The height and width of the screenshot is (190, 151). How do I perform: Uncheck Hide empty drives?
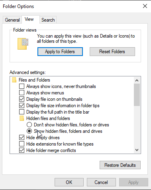pos(22,138)
